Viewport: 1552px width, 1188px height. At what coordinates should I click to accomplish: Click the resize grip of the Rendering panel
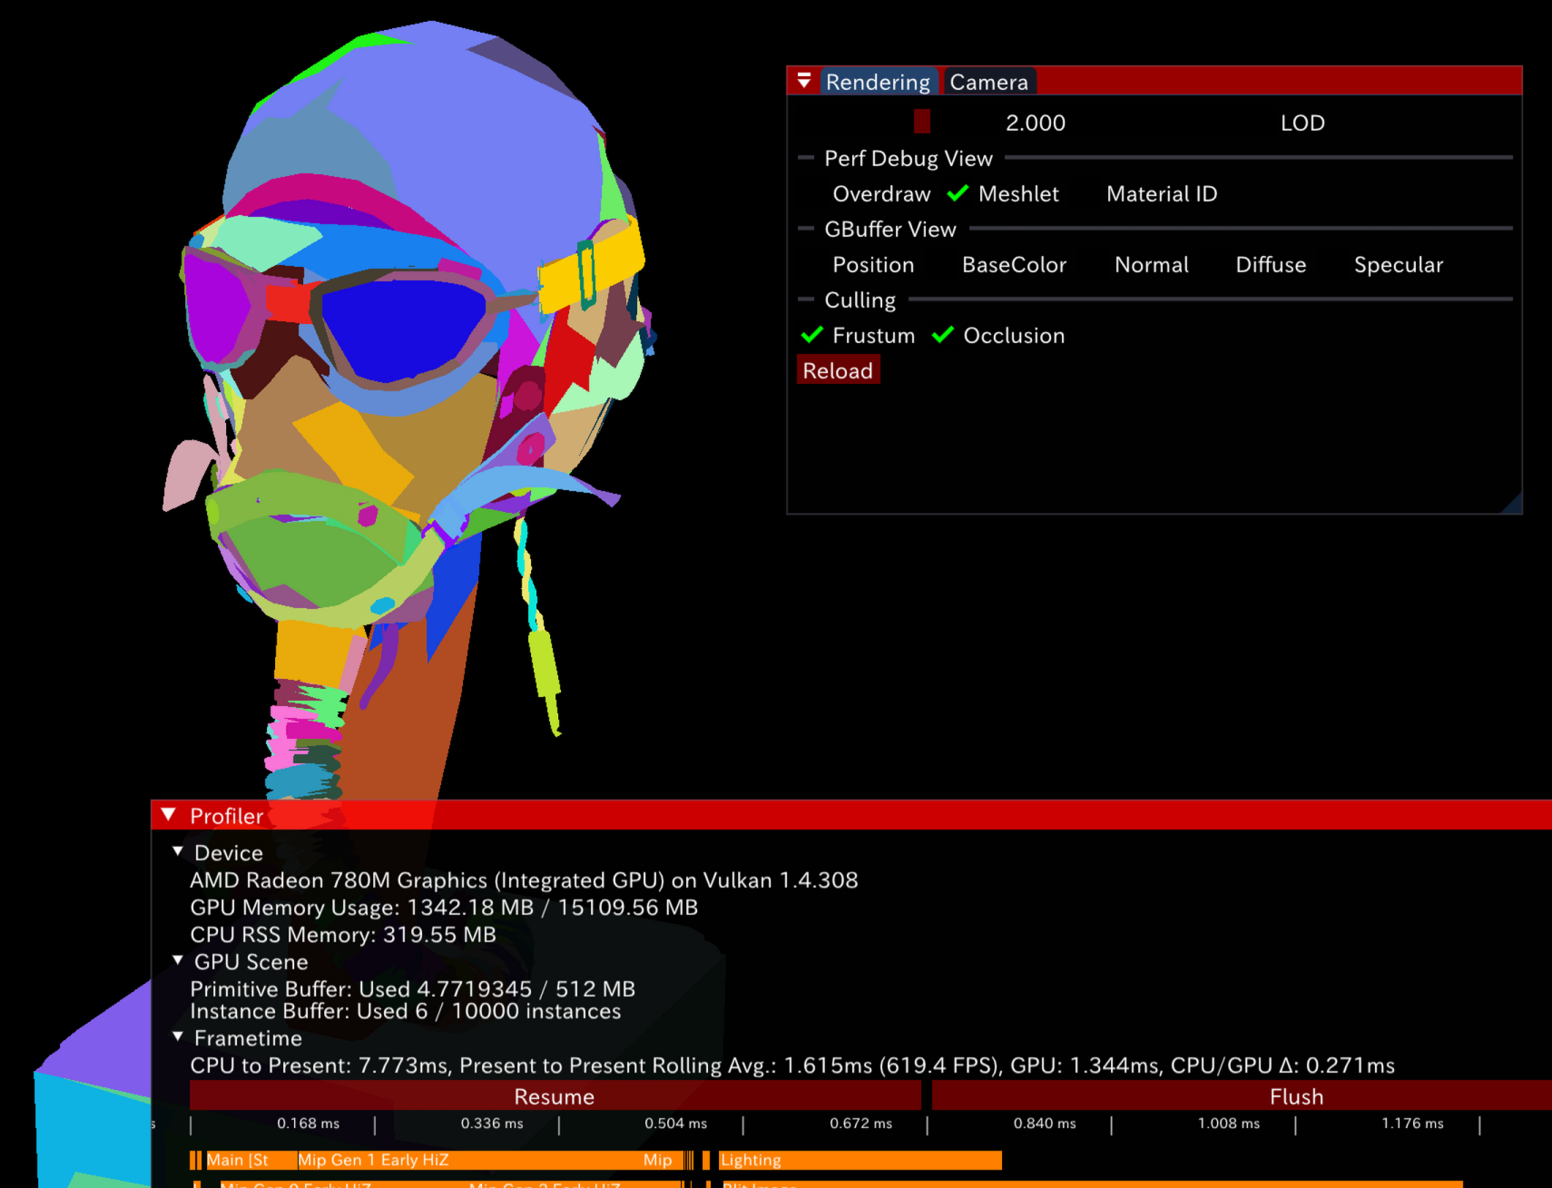click(x=1511, y=504)
